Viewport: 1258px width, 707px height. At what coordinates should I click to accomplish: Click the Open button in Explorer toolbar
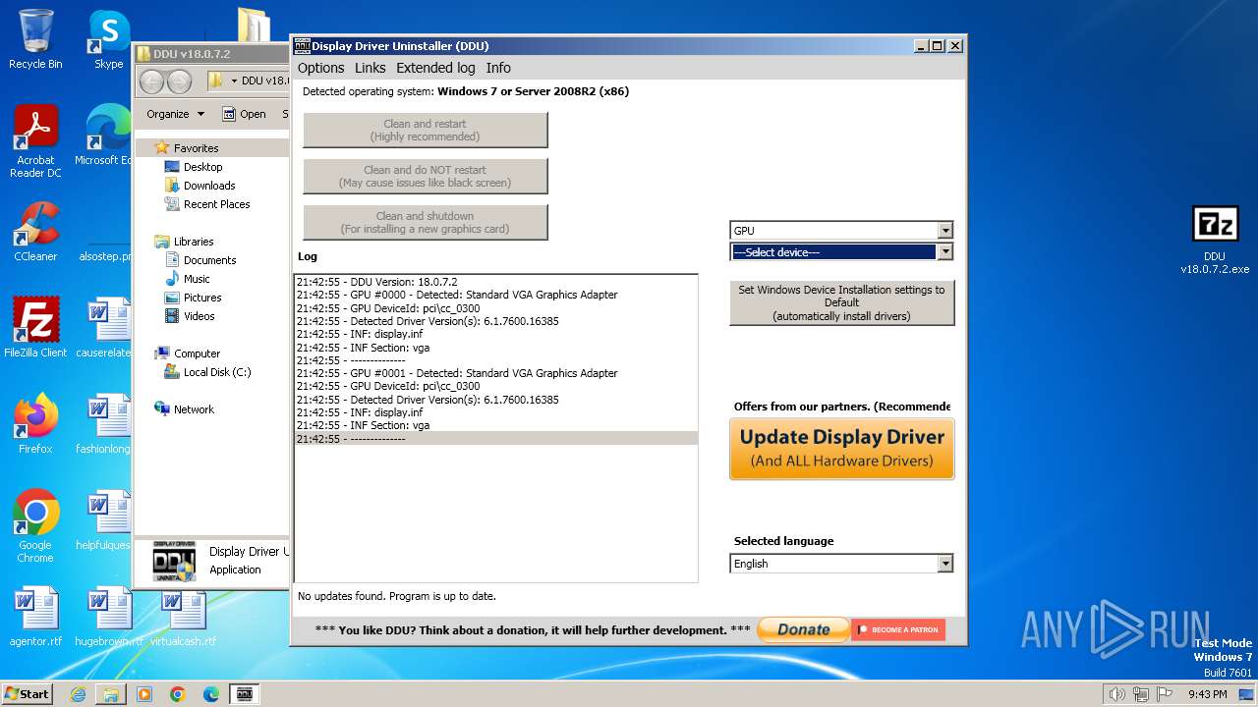pos(245,114)
